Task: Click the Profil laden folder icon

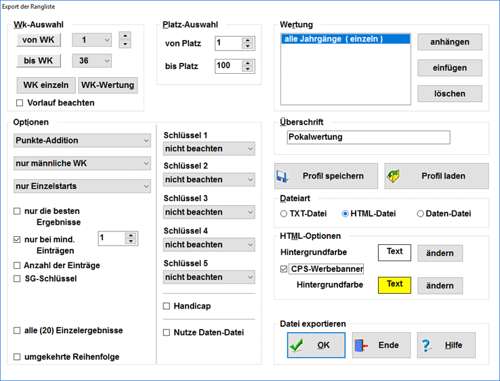Action: click(394, 176)
